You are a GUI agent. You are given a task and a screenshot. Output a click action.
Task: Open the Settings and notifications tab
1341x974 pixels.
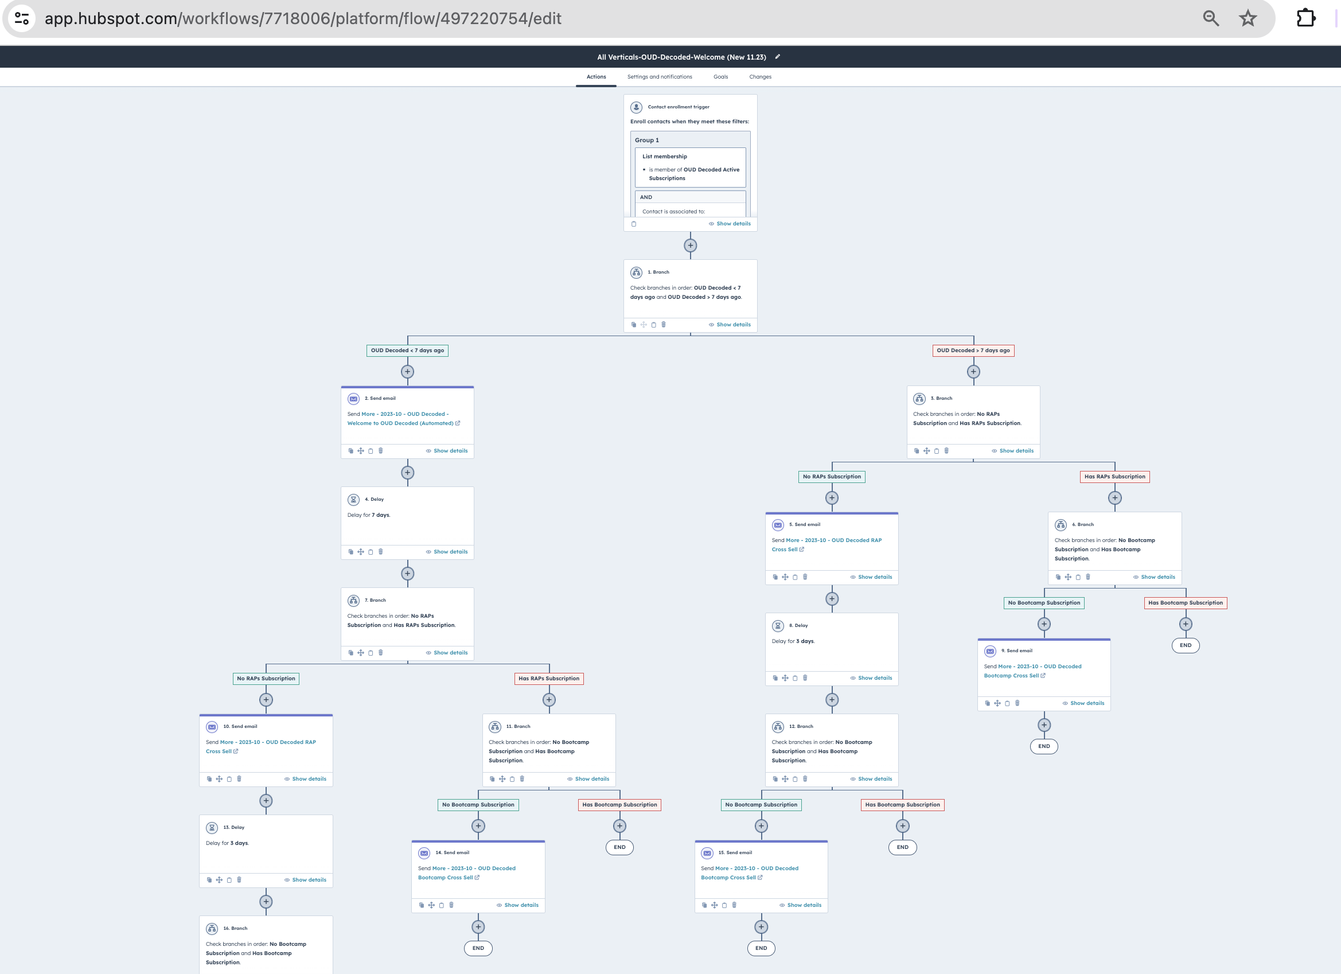point(659,77)
